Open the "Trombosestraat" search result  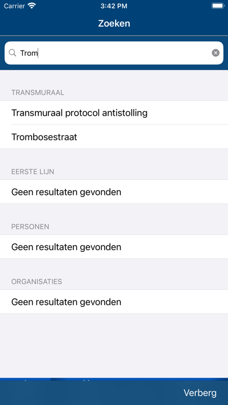(x=114, y=137)
